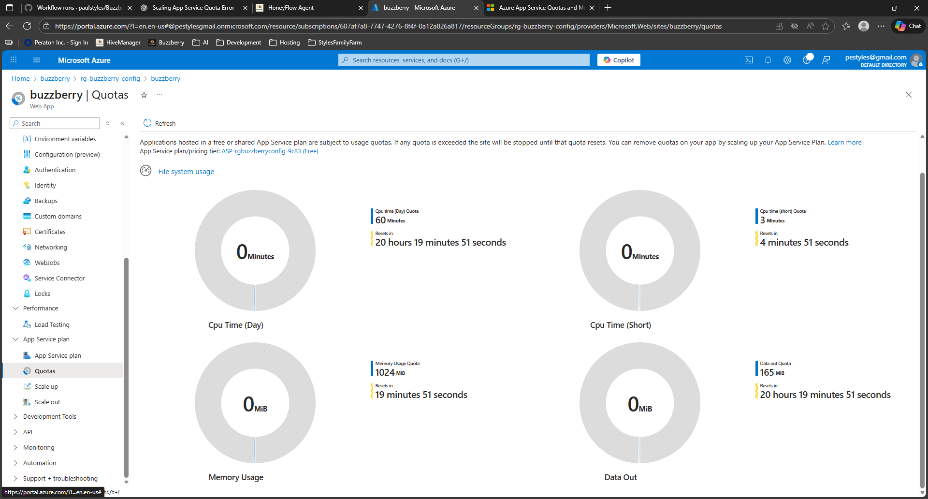Click the sidebar Search field
Viewport: 928px width, 499px height.
coord(55,123)
